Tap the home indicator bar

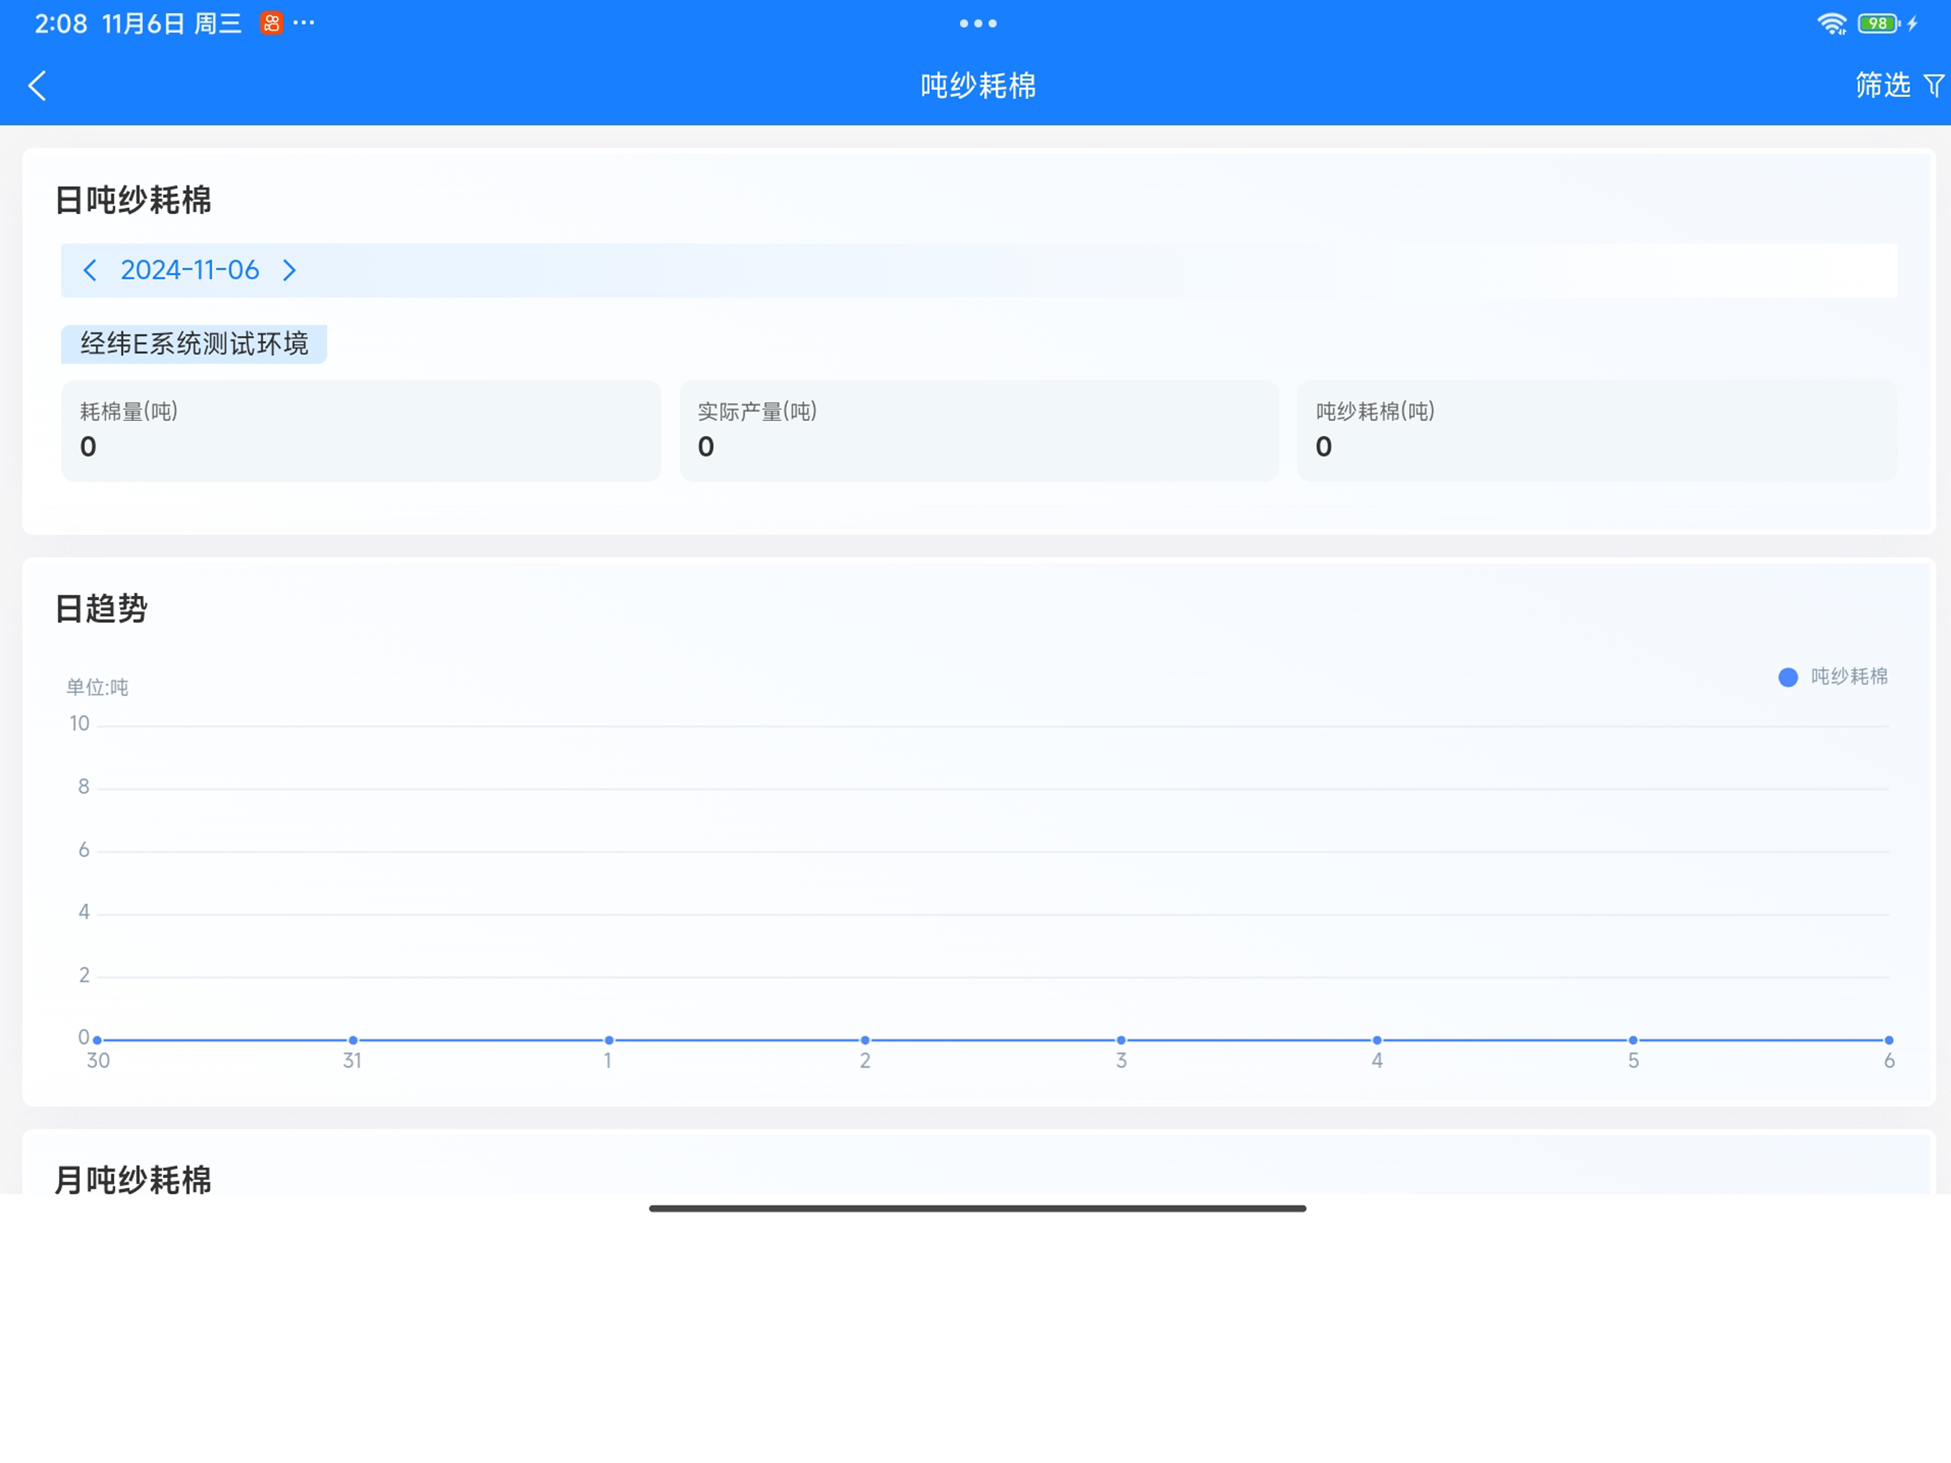click(977, 1208)
